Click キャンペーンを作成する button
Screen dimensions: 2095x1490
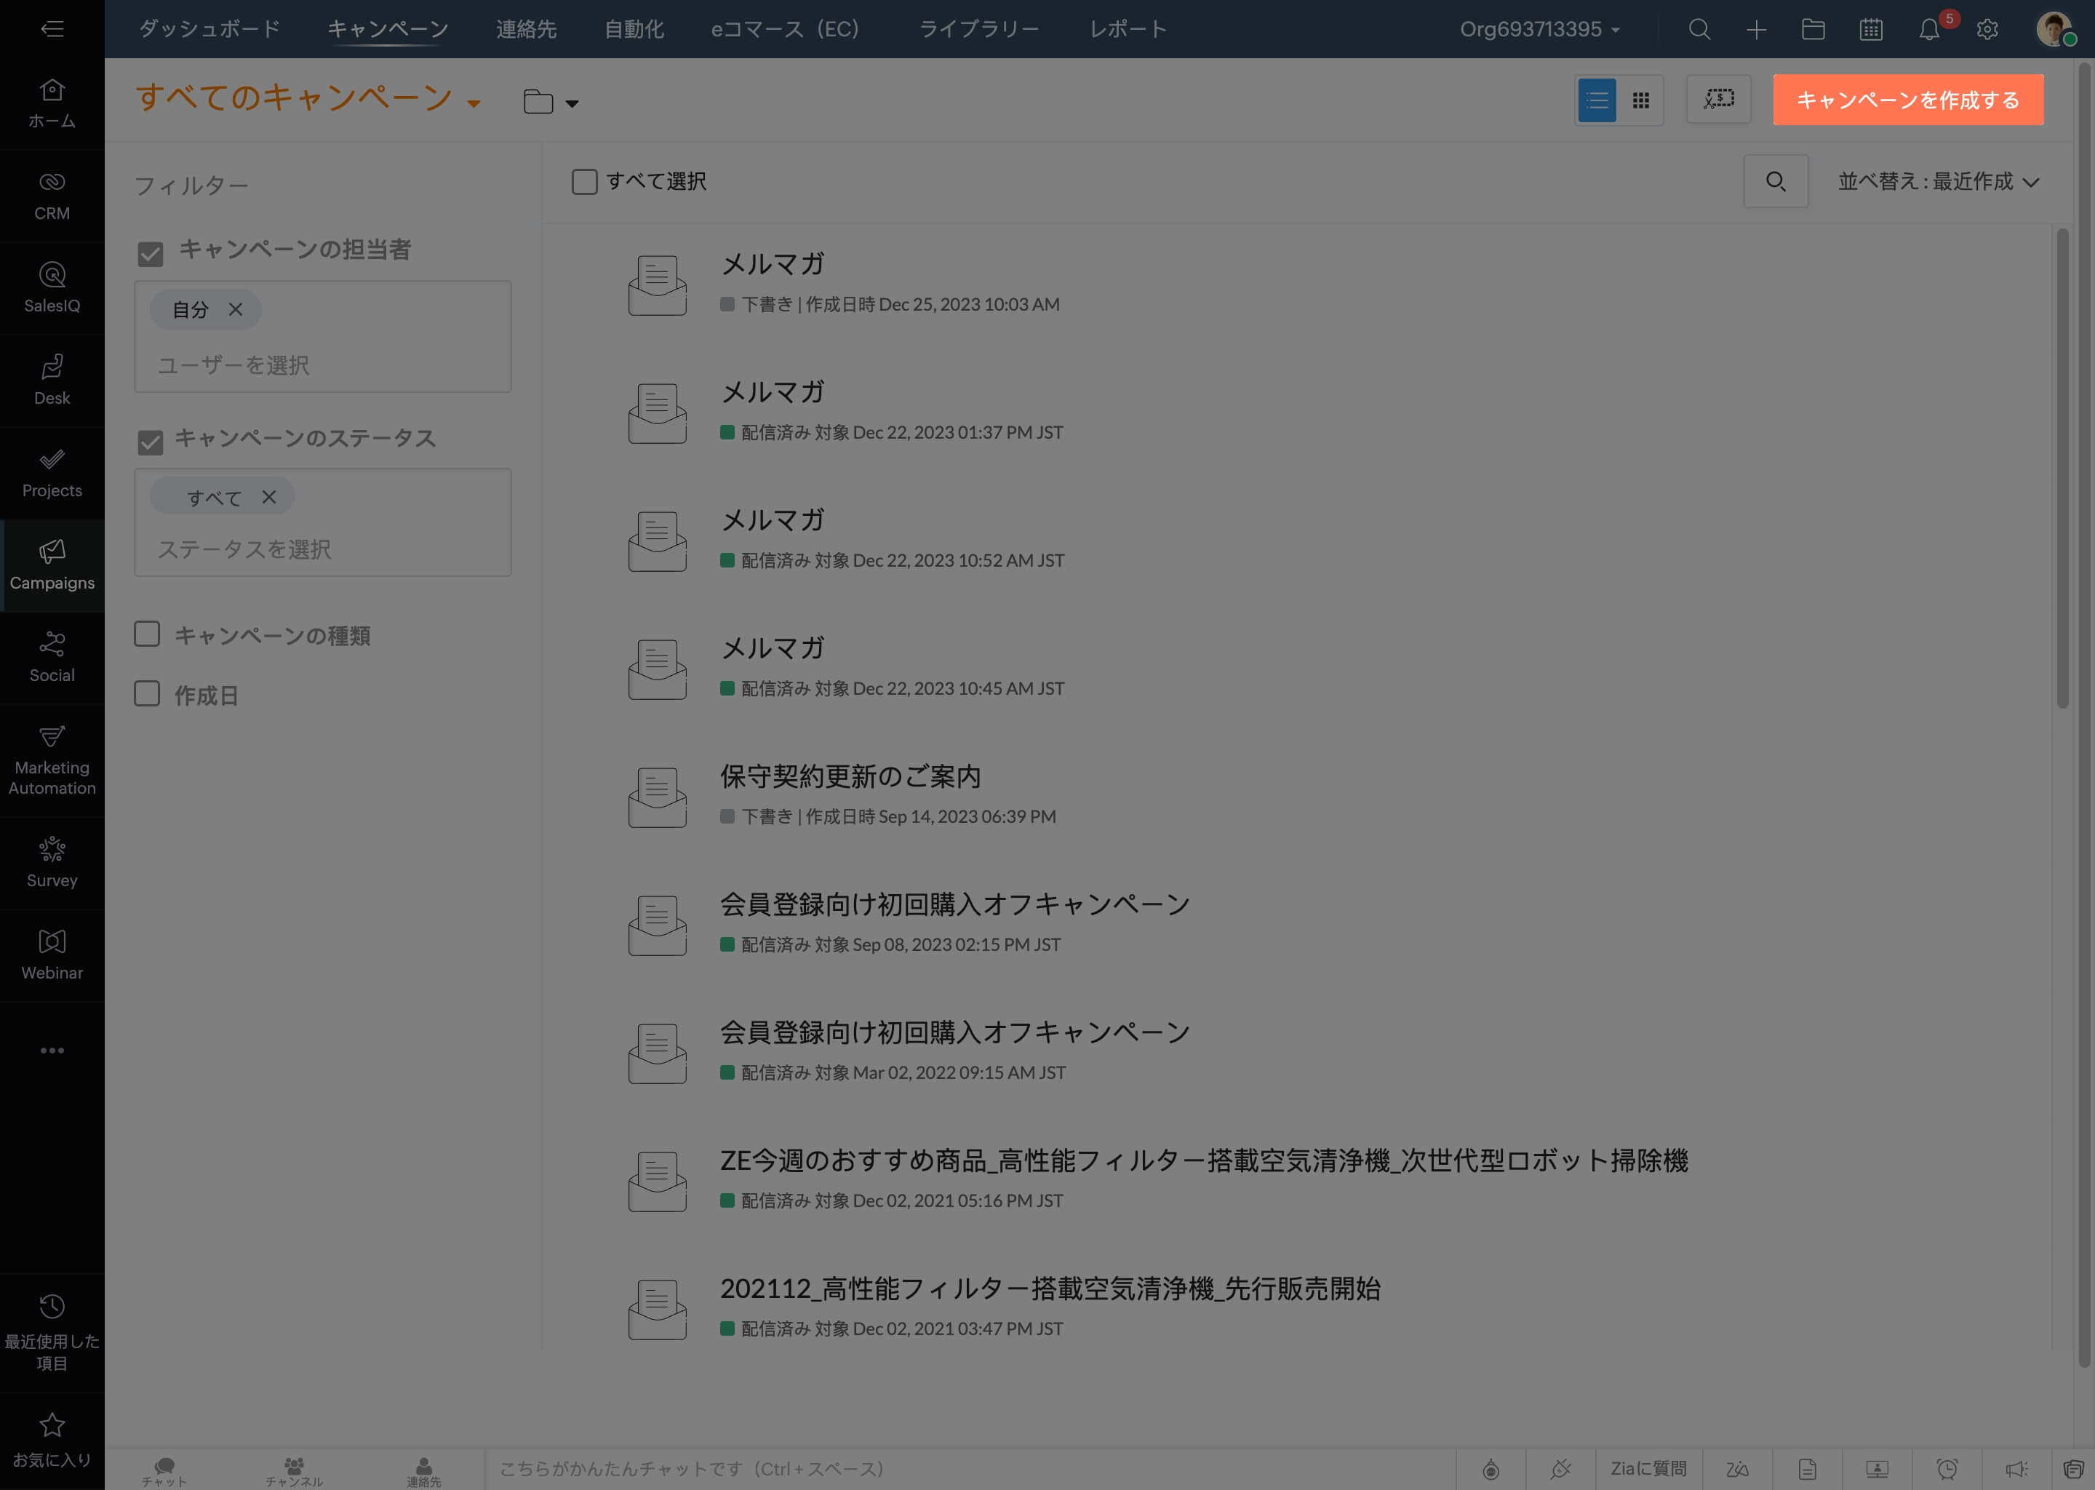pos(1908,98)
